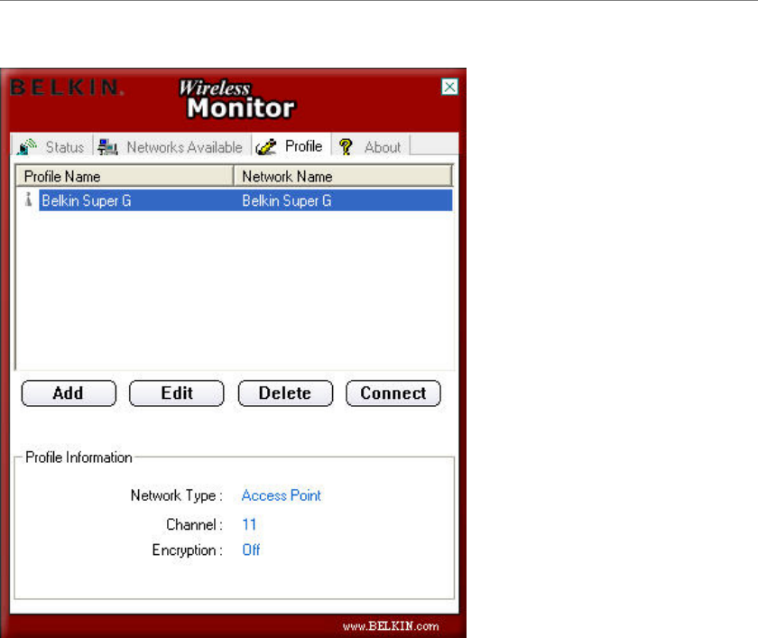
Task: Click the Encryption label
Action: point(188,550)
